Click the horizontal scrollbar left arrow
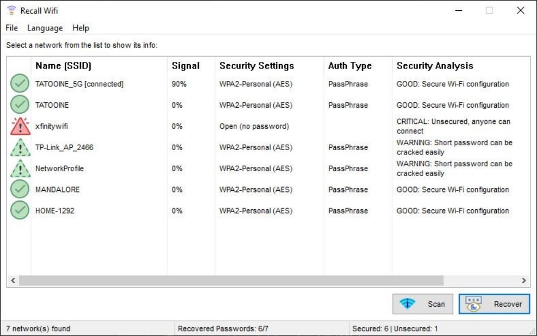The image size is (537, 336). coord(13,281)
